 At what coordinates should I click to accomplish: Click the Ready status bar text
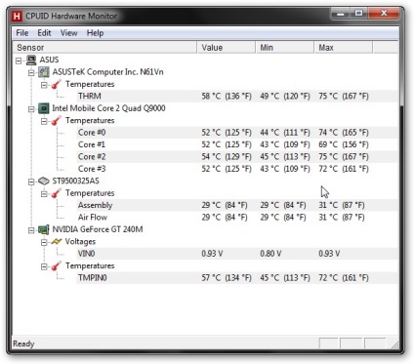coord(23,344)
